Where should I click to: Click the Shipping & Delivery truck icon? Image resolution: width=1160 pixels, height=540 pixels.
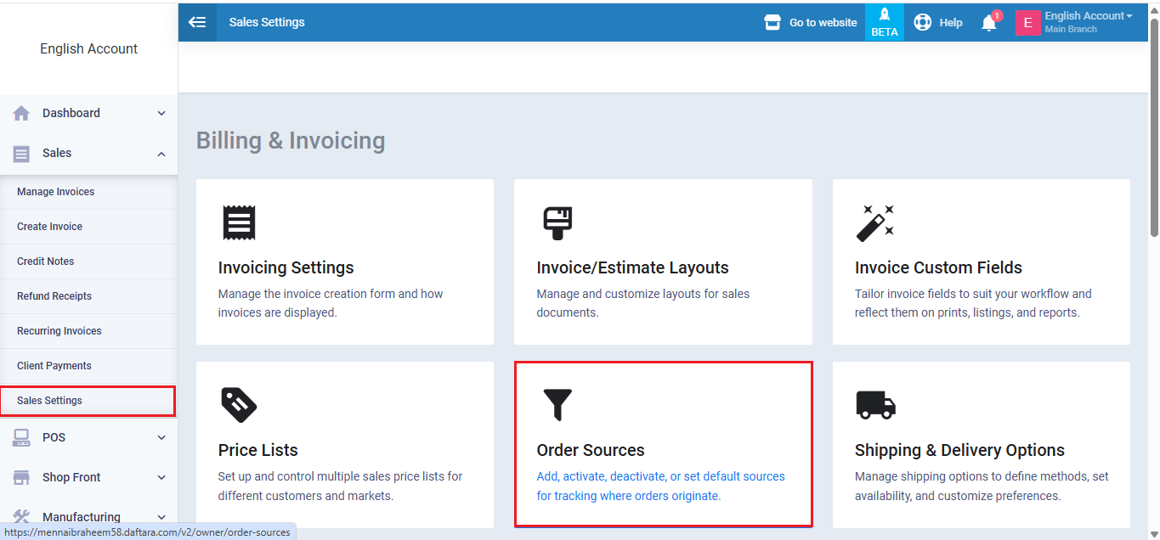pos(875,405)
